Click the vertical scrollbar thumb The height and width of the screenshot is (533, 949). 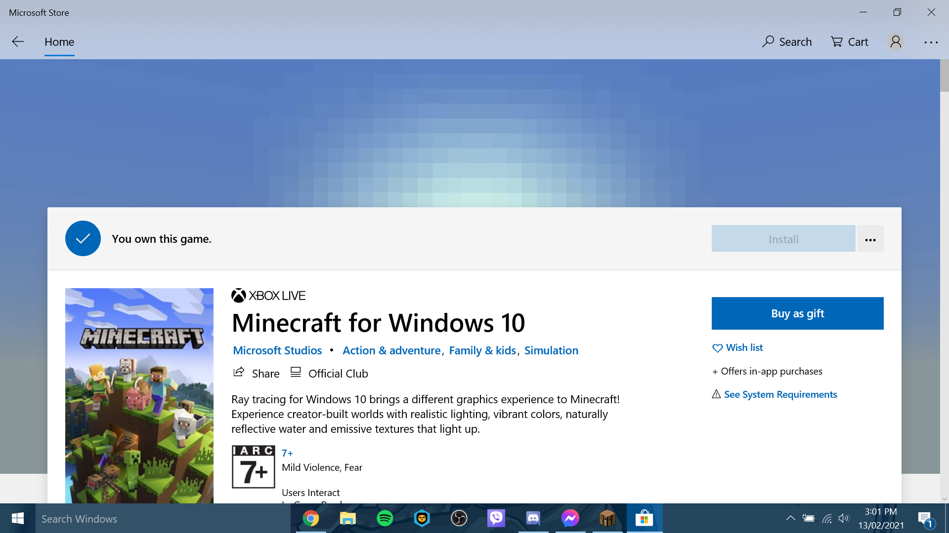pyautogui.click(x=944, y=76)
